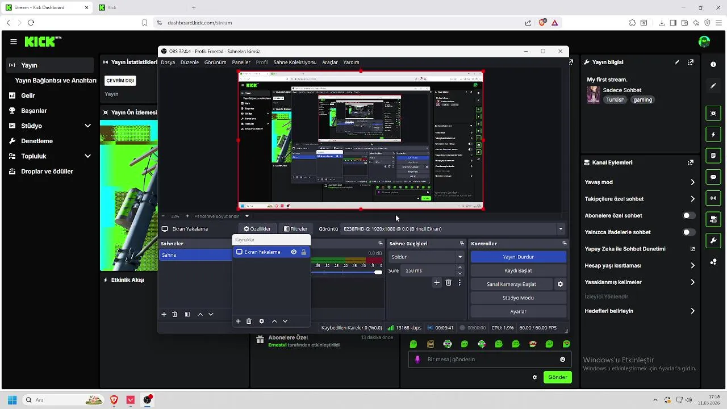Click the wrench icon in the right rail
This screenshot has width=727, height=409.
click(x=713, y=241)
